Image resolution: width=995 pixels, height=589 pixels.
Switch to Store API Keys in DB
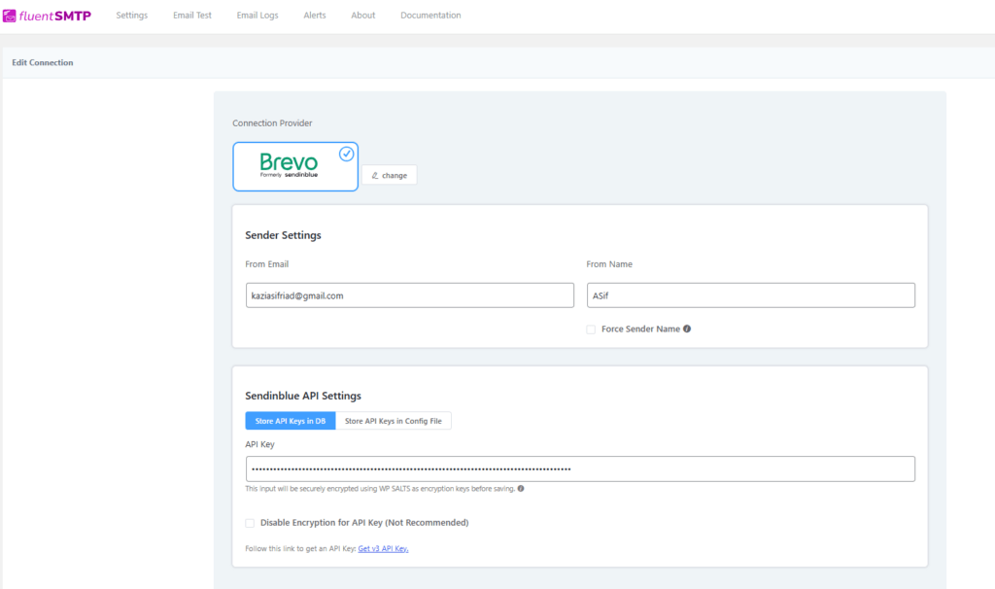(x=290, y=421)
